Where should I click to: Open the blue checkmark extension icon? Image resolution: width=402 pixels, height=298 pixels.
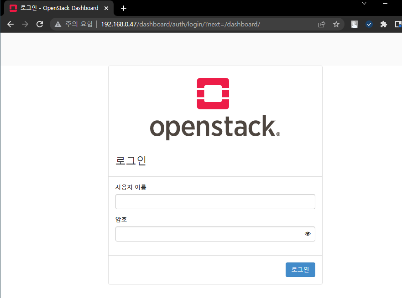pos(369,24)
